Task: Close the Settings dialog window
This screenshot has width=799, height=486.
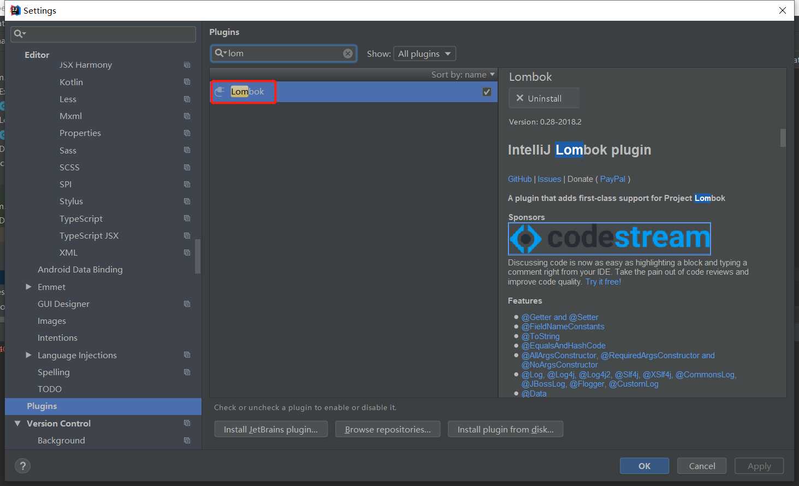Action: tap(783, 10)
